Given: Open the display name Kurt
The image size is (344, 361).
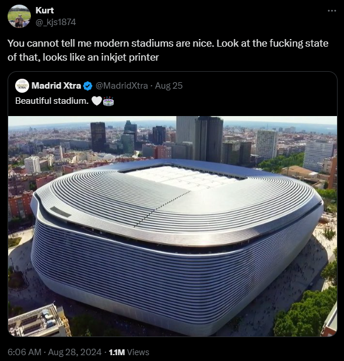Looking at the screenshot, I should 45,10.
